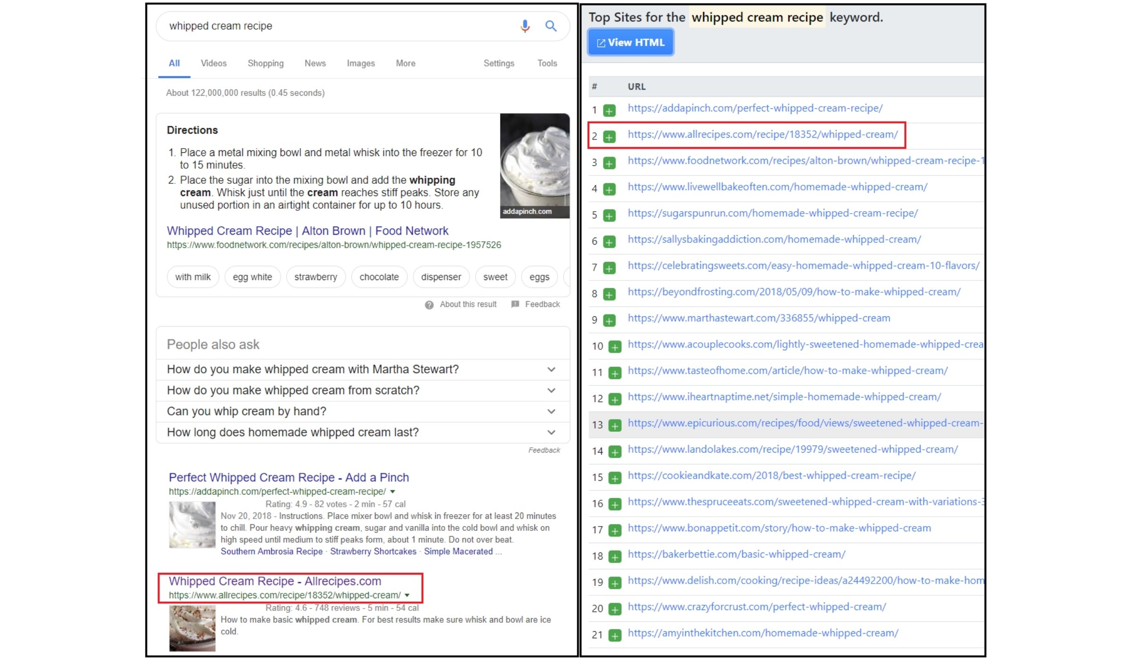
Task: Select the 'egg white' suggestion chip
Action: click(252, 277)
